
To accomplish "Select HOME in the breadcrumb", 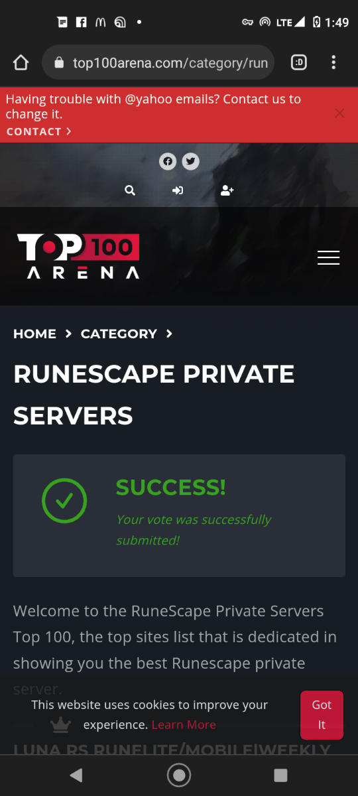I will tap(34, 334).
